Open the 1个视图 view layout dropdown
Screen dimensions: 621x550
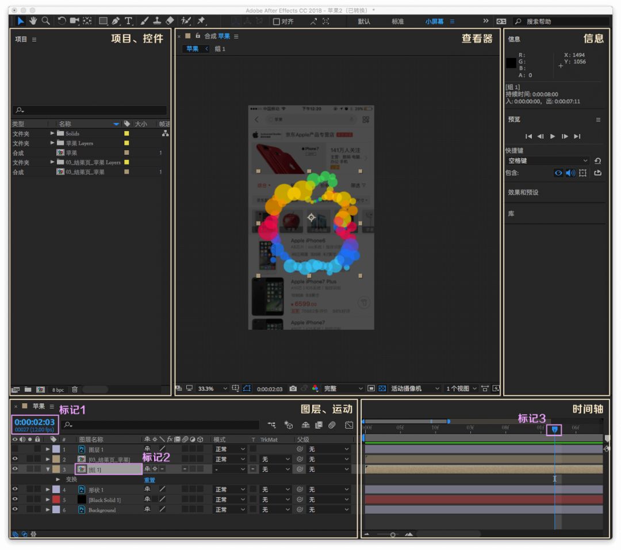(461, 389)
